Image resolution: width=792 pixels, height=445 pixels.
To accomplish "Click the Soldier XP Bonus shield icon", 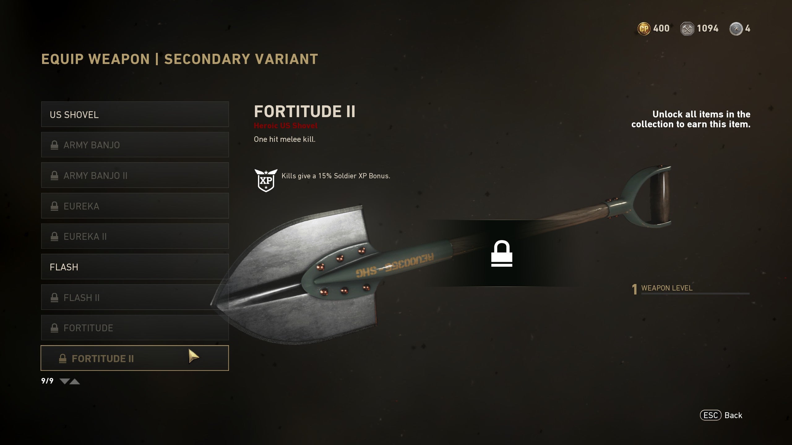I will 266,180.
